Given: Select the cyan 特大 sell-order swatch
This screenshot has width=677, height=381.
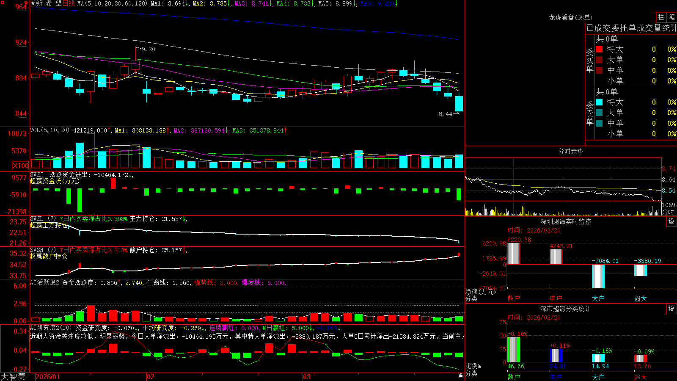Looking at the screenshot, I should [599, 102].
